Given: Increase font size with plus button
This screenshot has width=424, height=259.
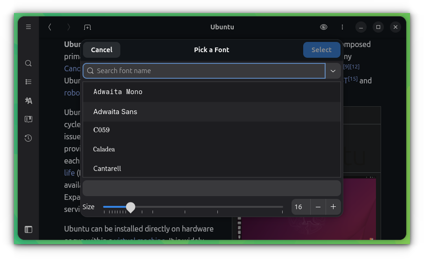Looking at the screenshot, I should point(333,207).
